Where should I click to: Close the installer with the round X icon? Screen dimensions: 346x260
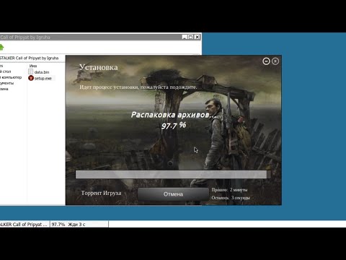pyautogui.click(x=275, y=61)
